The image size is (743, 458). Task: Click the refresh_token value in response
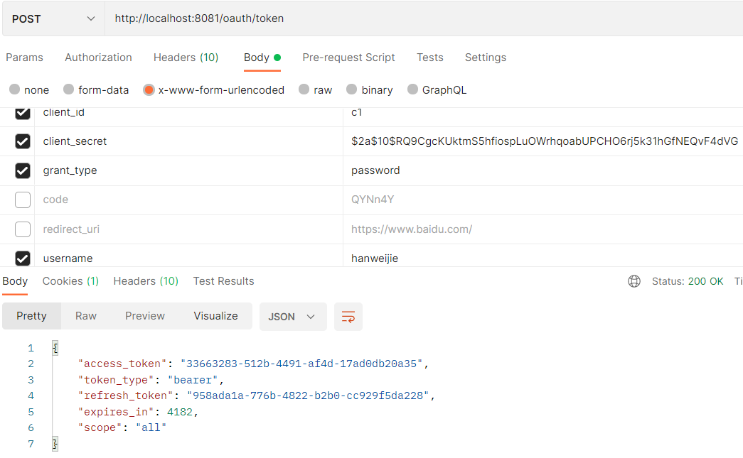[308, 396]
